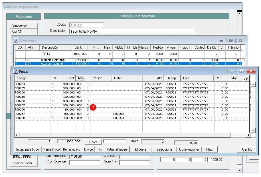Image resolution: width=261 pixels, height=177 pixels.
Task: Click the Cta. Costo vts input
Action: (85, 163)
